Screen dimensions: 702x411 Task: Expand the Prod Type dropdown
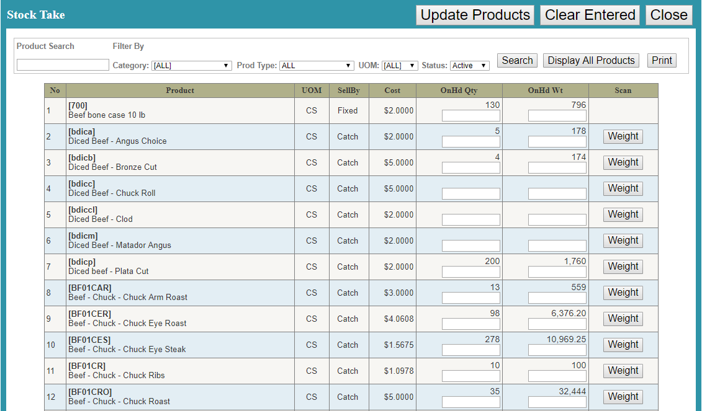click(x=317, y=66)
